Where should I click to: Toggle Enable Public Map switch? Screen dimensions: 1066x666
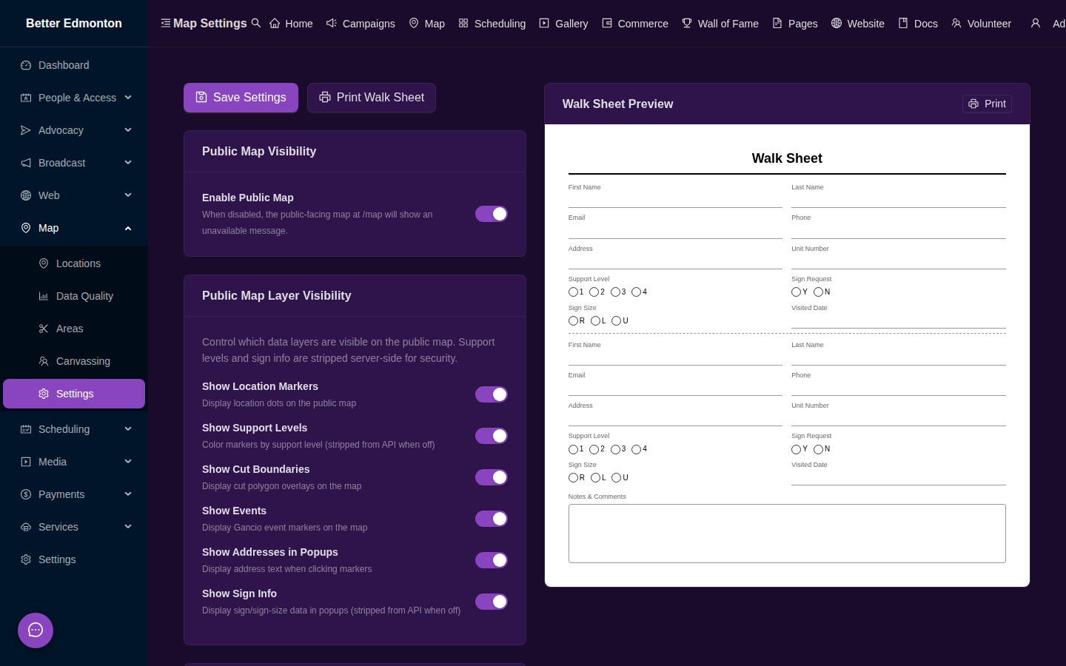(492, 214)
